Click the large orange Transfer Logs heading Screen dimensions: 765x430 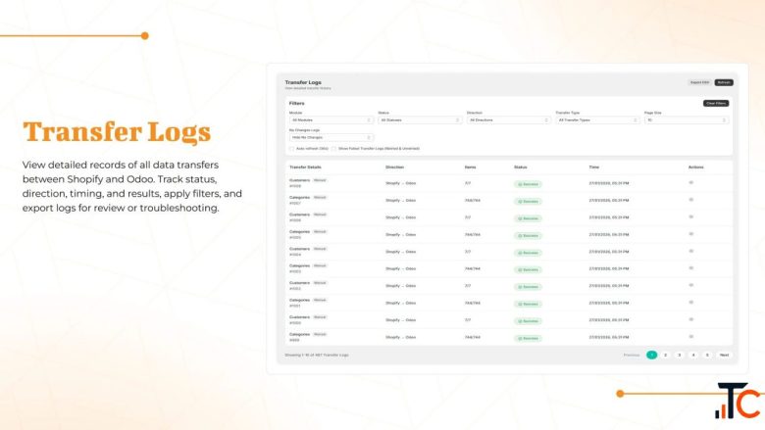[117, 132]
